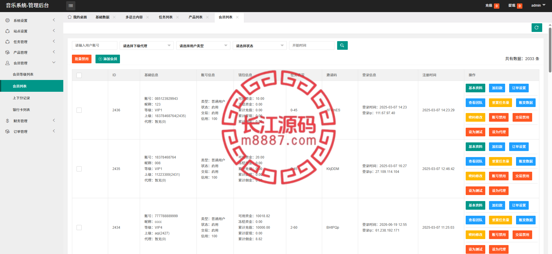This screenshot has width=552, height=254.
Task: Click the 财务管理 dollar icon
Action: (x=7, y=121)
